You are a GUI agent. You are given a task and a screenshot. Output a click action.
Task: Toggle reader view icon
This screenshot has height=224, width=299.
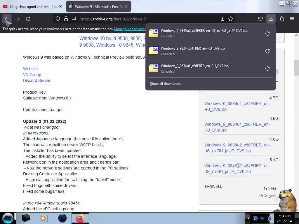[222, 19]
